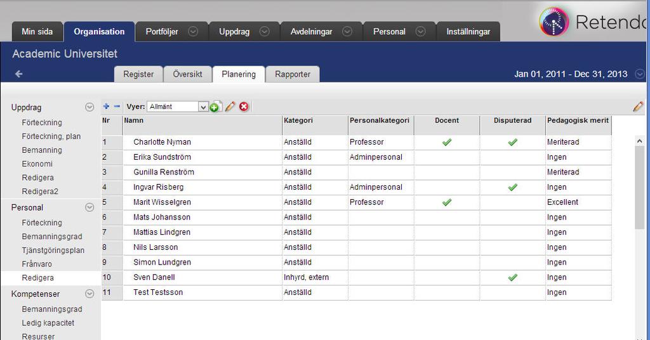Open Förteckning under Uppdrag
Image resolution: width=650 pixels, height=340 pixels.
coord(42,122)
